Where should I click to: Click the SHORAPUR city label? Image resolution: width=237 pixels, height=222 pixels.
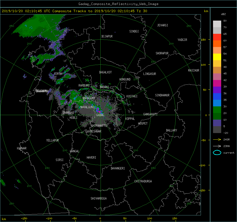point(162,53)
